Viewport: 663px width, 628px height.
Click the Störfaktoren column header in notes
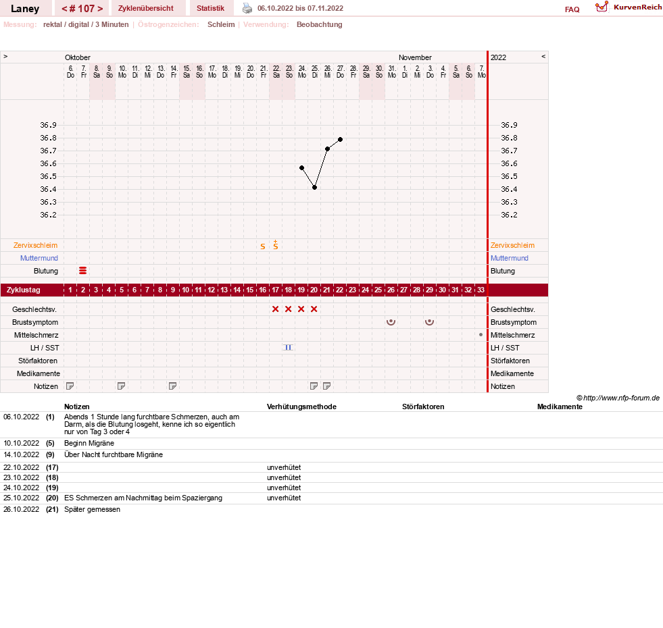point(423,407)
